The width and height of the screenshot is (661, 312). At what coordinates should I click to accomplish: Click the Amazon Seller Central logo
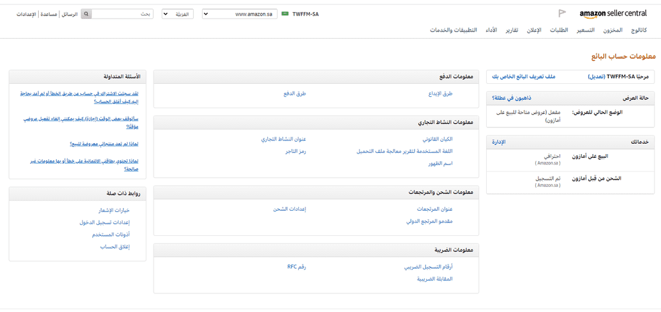coord(613,14)
